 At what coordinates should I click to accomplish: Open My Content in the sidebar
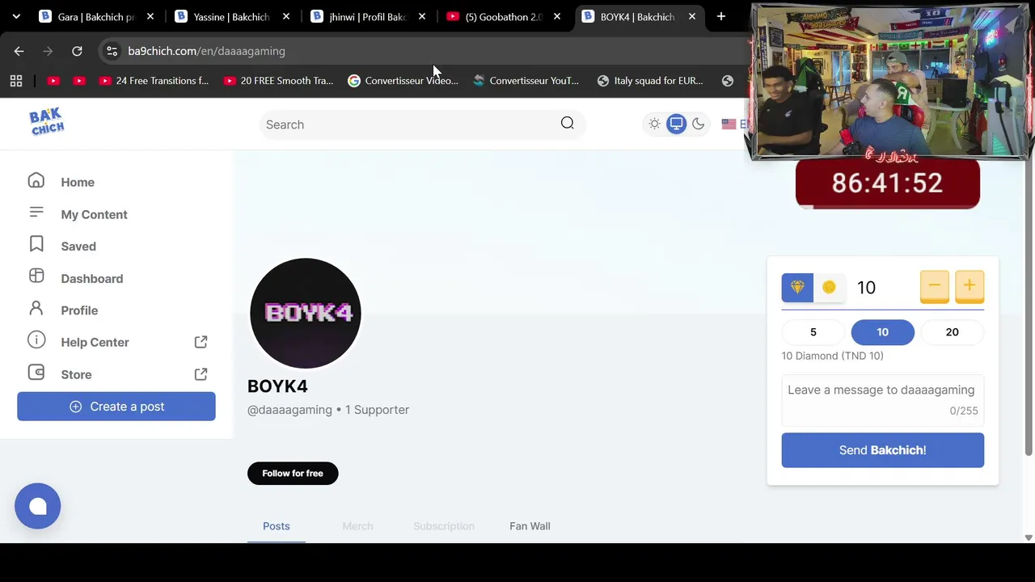point(94,214)
